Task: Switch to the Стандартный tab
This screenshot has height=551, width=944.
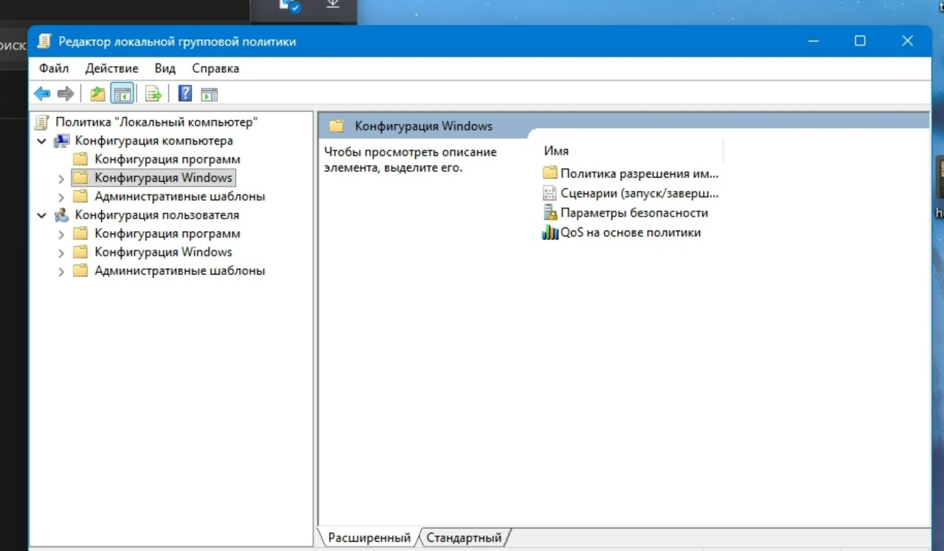Action: [x=464, y=538]
